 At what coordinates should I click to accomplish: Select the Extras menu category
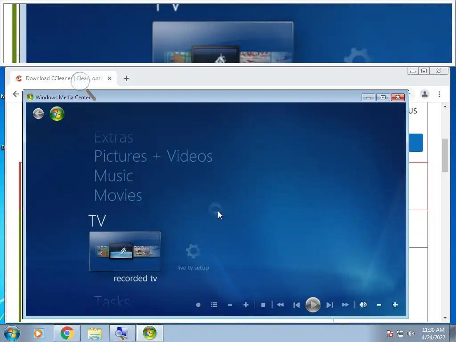point(114,138)
